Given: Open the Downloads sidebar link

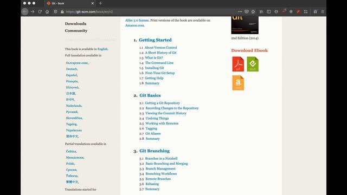Looking at the screenshot, I should (x=75, y=24).
